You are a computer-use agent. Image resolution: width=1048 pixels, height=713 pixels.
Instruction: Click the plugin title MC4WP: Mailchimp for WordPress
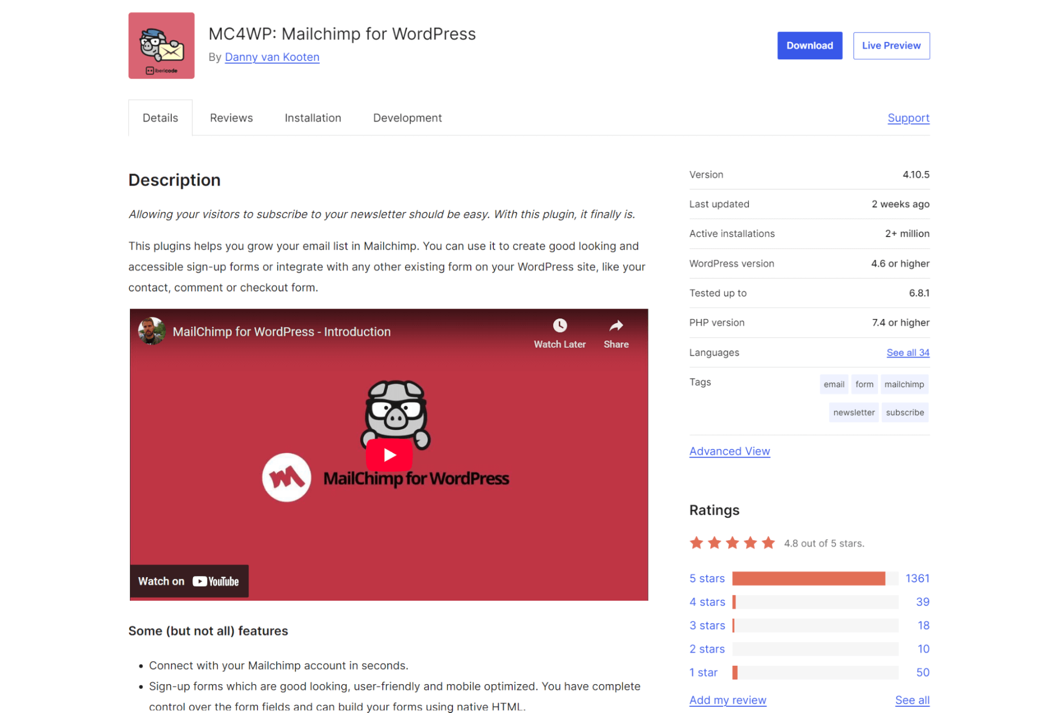(342, 34)
